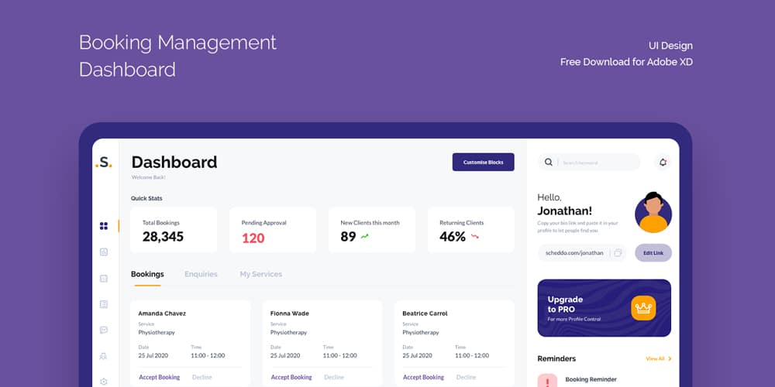Click the Amanda Chavez name

[x=162, y=313]
